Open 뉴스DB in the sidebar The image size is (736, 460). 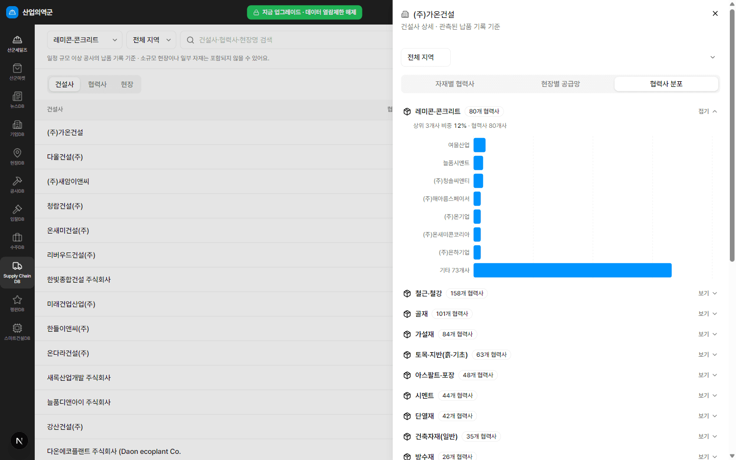point(17,100)
